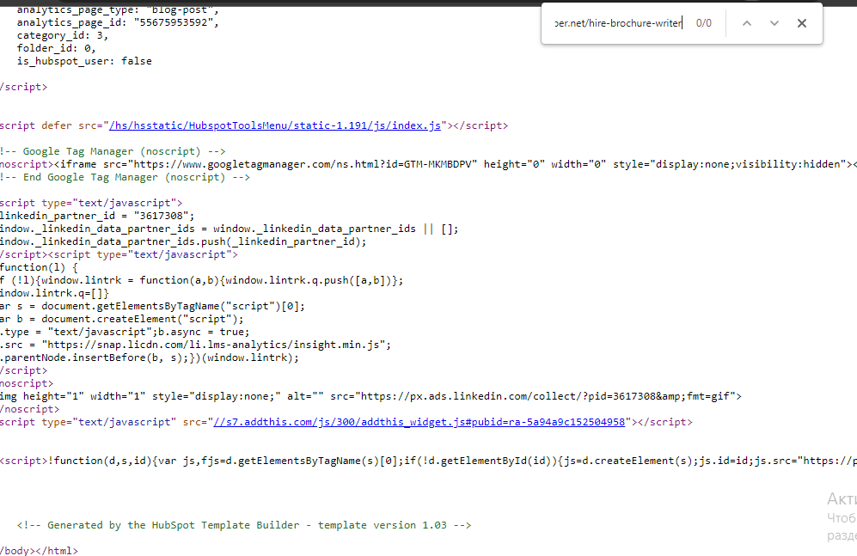Screen dimensions: 857x556
Task: Click the px.ads.linkedin.com img line
Action: point(370,396)
